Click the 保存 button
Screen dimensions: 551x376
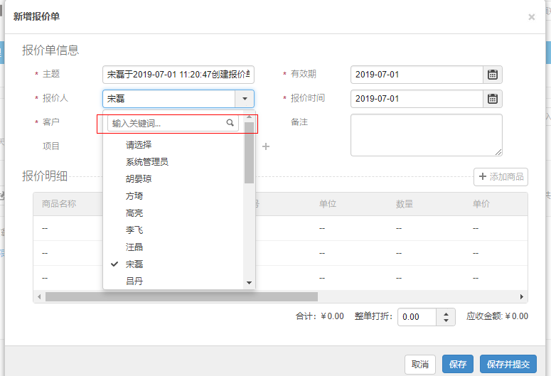click(x=457, y=365)
